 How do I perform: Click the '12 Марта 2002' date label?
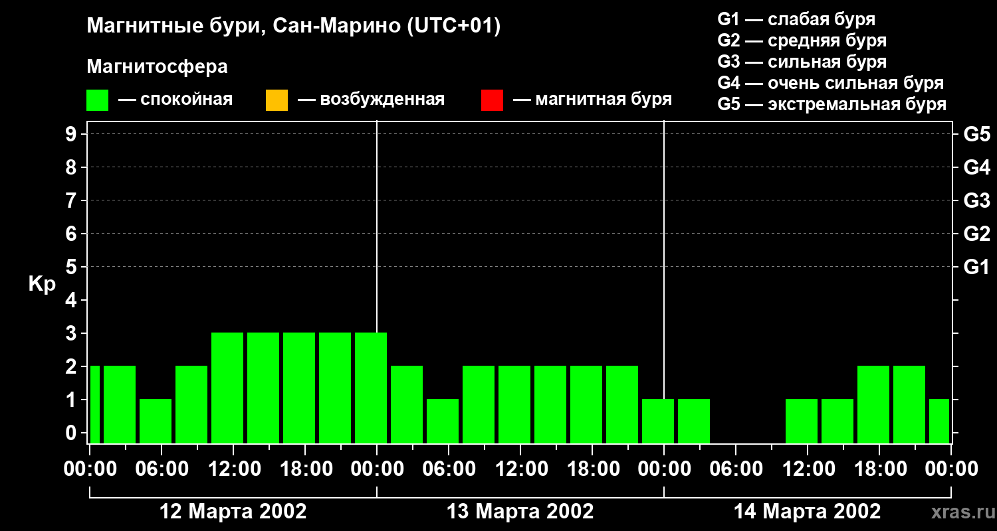[x=233, y=512]
